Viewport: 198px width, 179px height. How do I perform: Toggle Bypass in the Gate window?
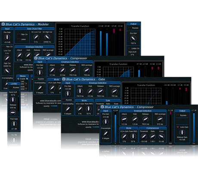(64, 100)
